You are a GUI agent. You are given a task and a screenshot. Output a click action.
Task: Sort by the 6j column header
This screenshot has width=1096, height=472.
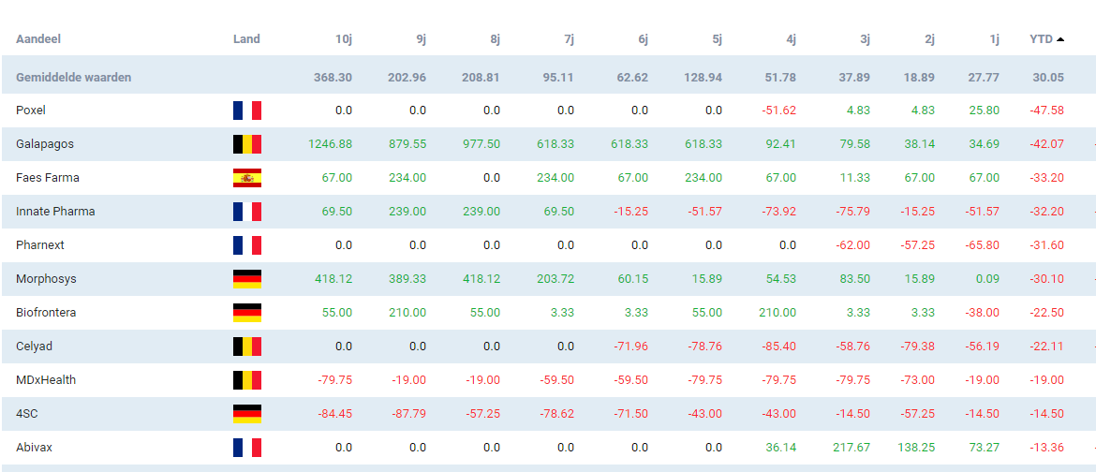(x=643, y=39)
